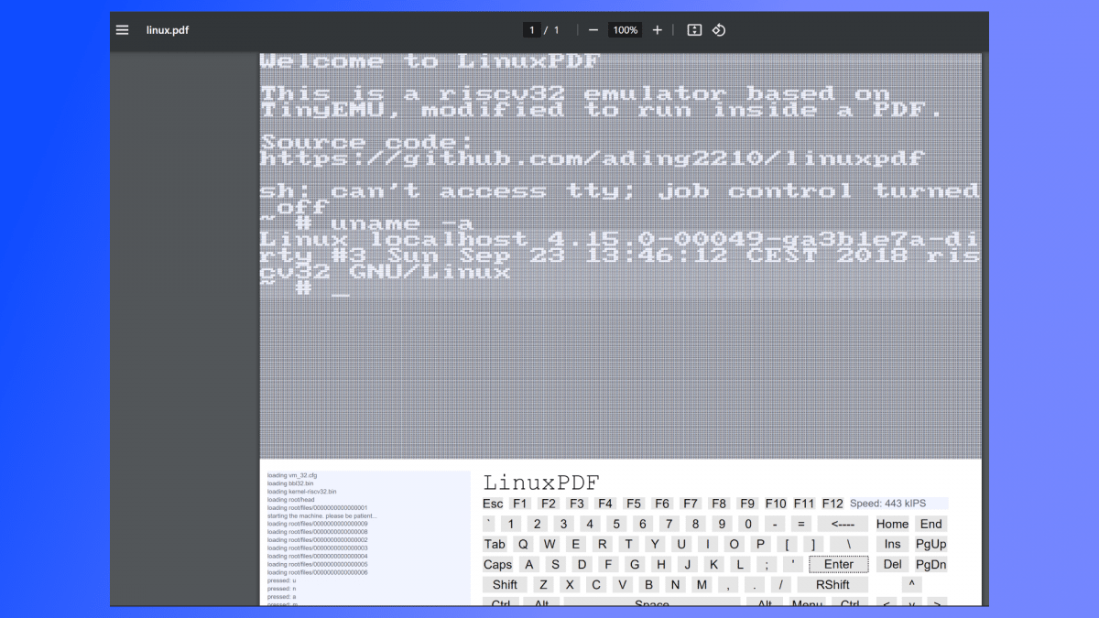Click the Speed kIPS readout field
This screenshot has width=1099, height=618.
tap(898, 504)
